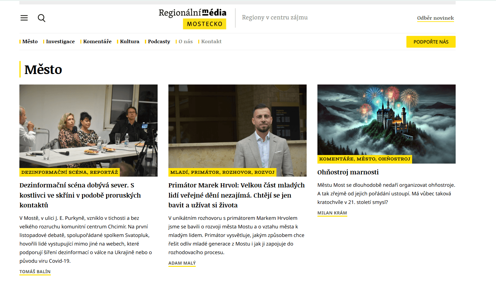Select Podcasty in navigation

click(x=159, y=42)
